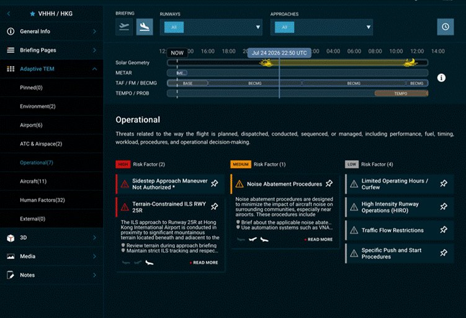The height and width of the screenshot is (318, 466).
Task: Click the clock time button
Action: click(445, 27)
